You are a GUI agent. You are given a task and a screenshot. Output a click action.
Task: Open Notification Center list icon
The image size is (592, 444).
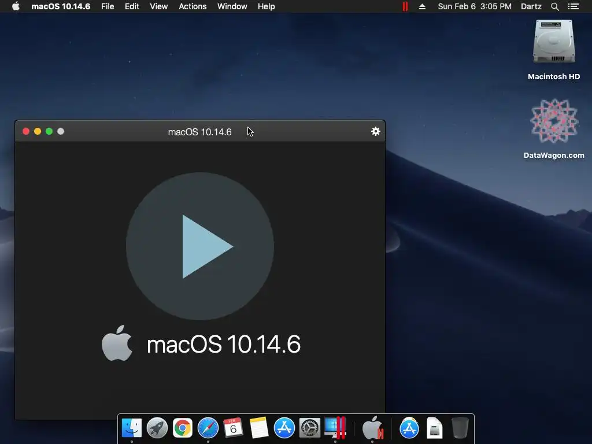(x=573, y=6)
